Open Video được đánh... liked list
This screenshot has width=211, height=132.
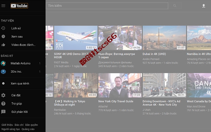(x=23, y=45)
